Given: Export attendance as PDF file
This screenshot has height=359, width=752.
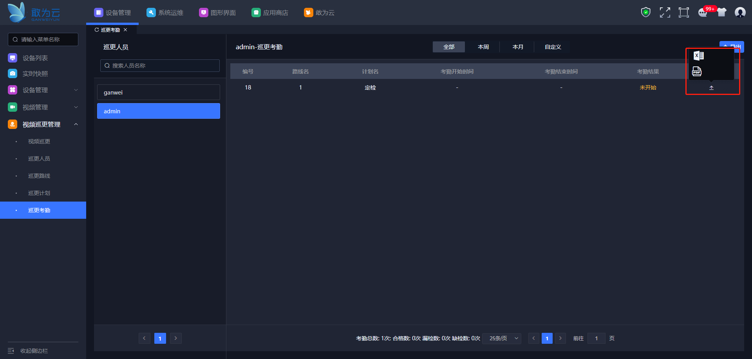Looking at the screenshot, I should pos(697,71).
